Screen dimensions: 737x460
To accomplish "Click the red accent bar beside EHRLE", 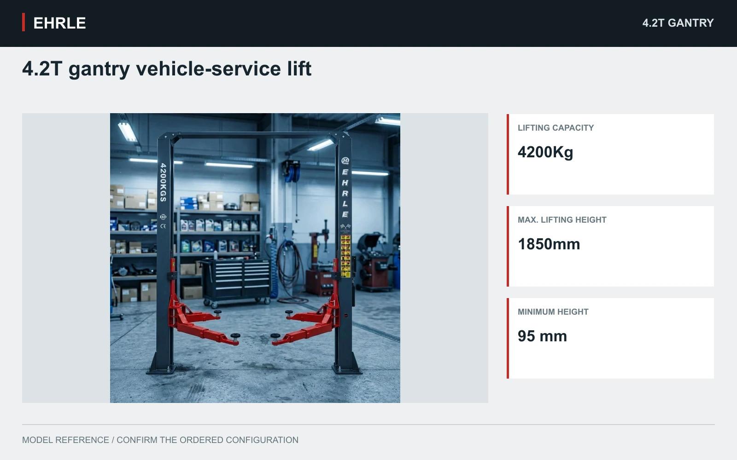I will pyautogui.click(x=23, y=23).
